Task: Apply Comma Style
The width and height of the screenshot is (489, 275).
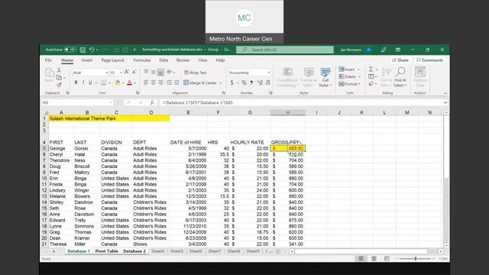Action: point(251,82)
